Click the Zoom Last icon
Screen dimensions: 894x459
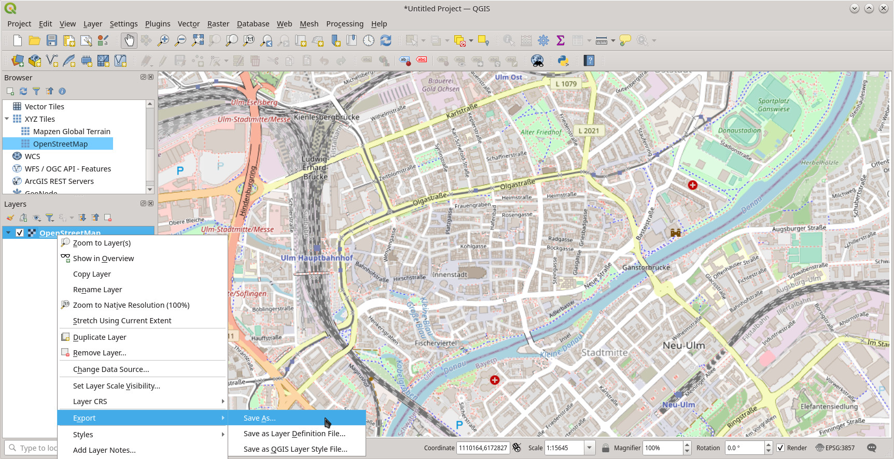tap(266, 40)
